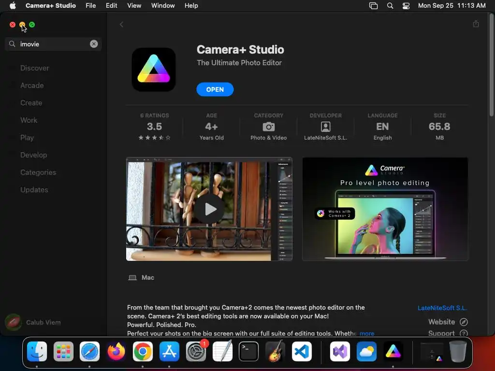The image size is (495, 371).
Task: Launch Google Chrome from the dock
Action: (x=143, y=351)
